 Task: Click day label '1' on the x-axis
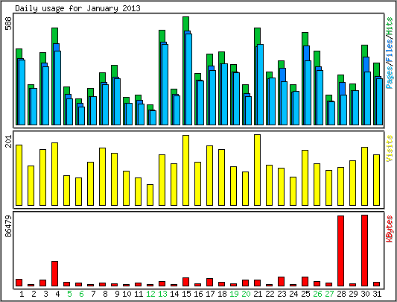[x=22, y=294]
